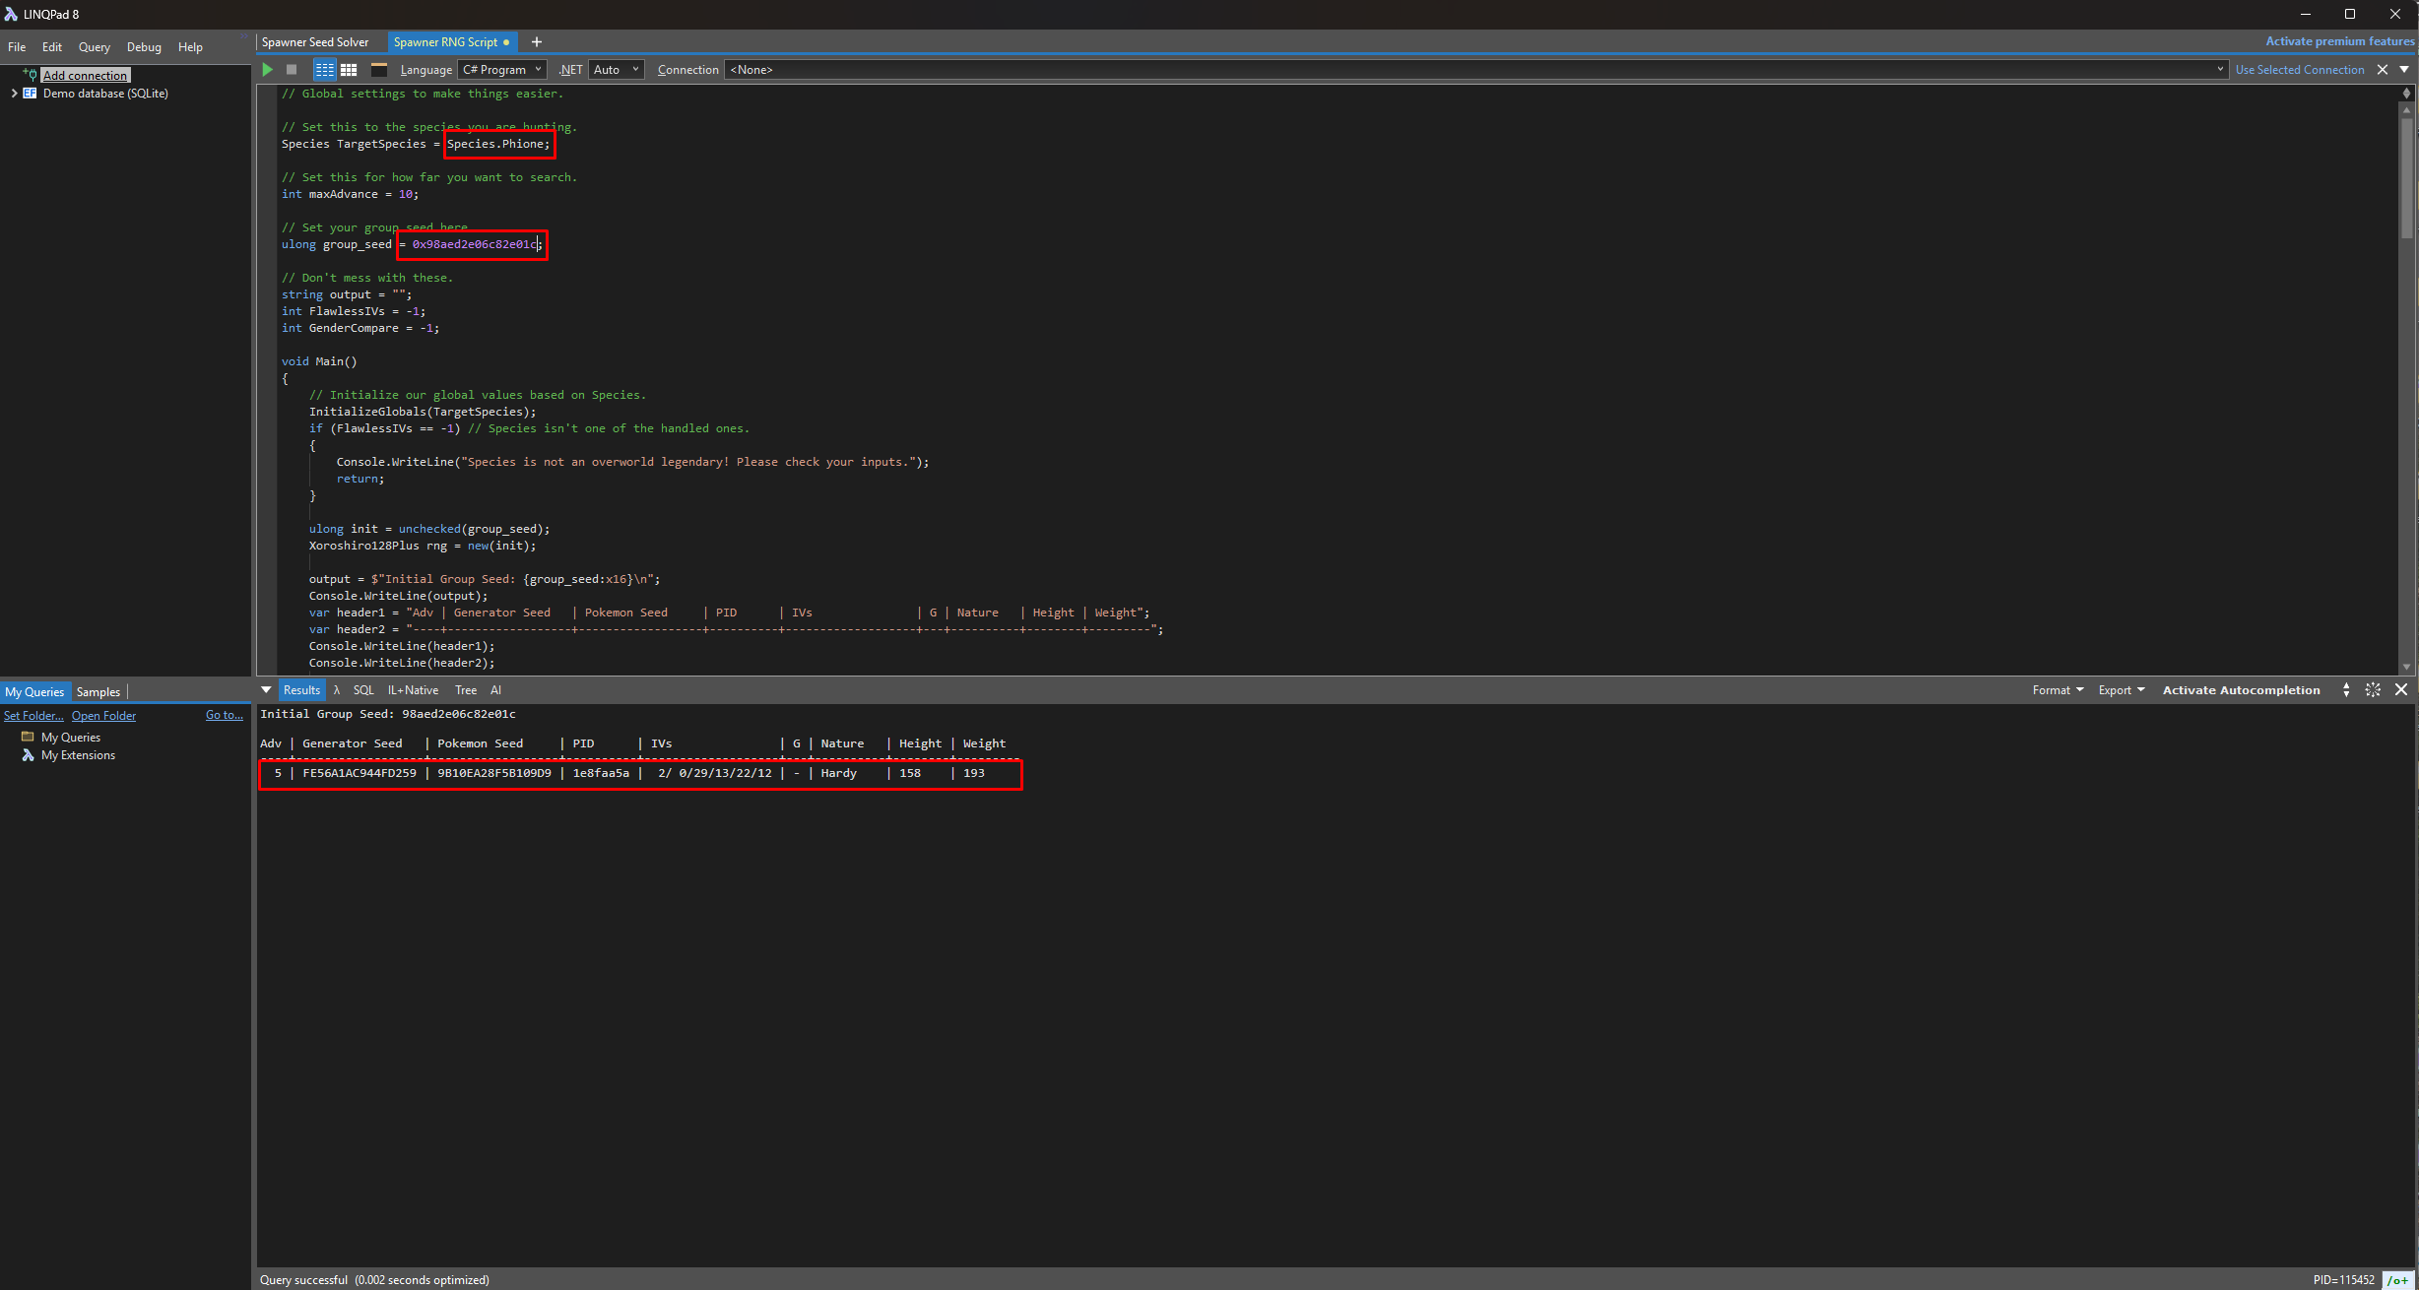2419x1290 pixels.
Task: Switch to the Spawner Seed Solver tab
Action: 315,42
